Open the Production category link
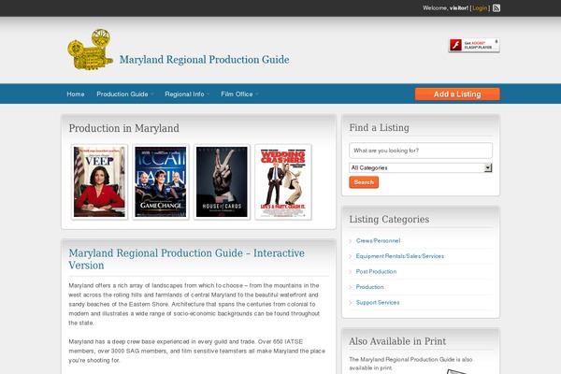 pyautogui.click(x=369, y=287)
